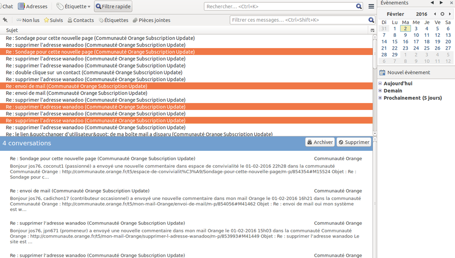Show the previous day in Évènements pane

tap(432, 3)
